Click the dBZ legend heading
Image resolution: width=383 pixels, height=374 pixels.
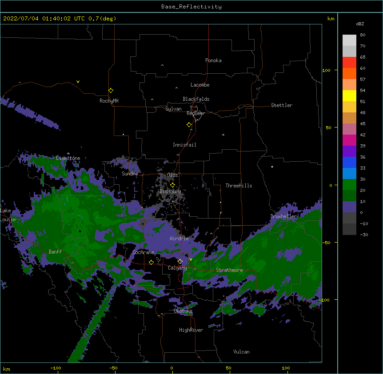[360, 24]
